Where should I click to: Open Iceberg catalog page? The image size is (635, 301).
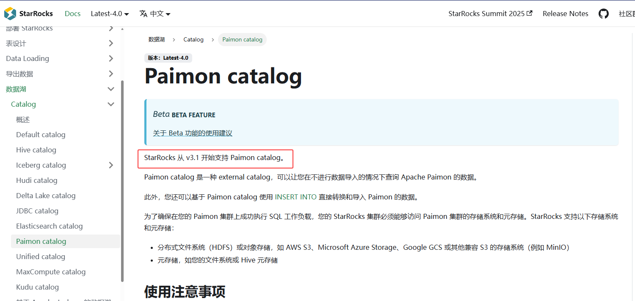point(41,165)
